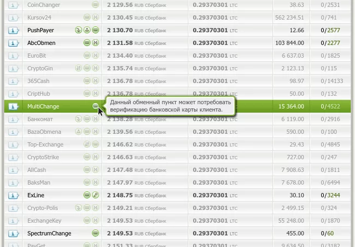
Task: Open MultiChange reviews count 0/4522
Action: [330, 107]
